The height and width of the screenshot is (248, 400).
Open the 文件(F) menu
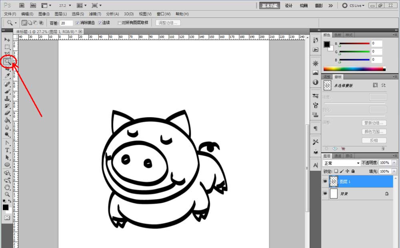pyautogui.click(x=10, y=14)
